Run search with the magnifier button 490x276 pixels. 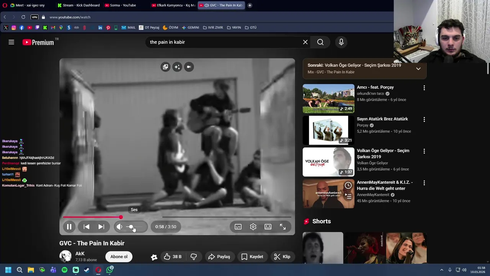point(320,42)
